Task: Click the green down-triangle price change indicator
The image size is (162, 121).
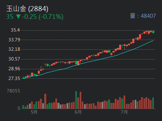Action: [18, 16]
